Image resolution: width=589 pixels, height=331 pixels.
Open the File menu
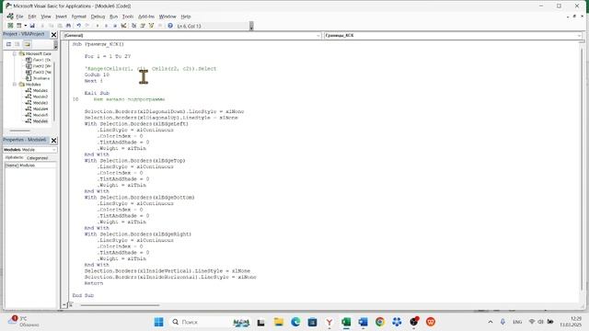(19, 17)
